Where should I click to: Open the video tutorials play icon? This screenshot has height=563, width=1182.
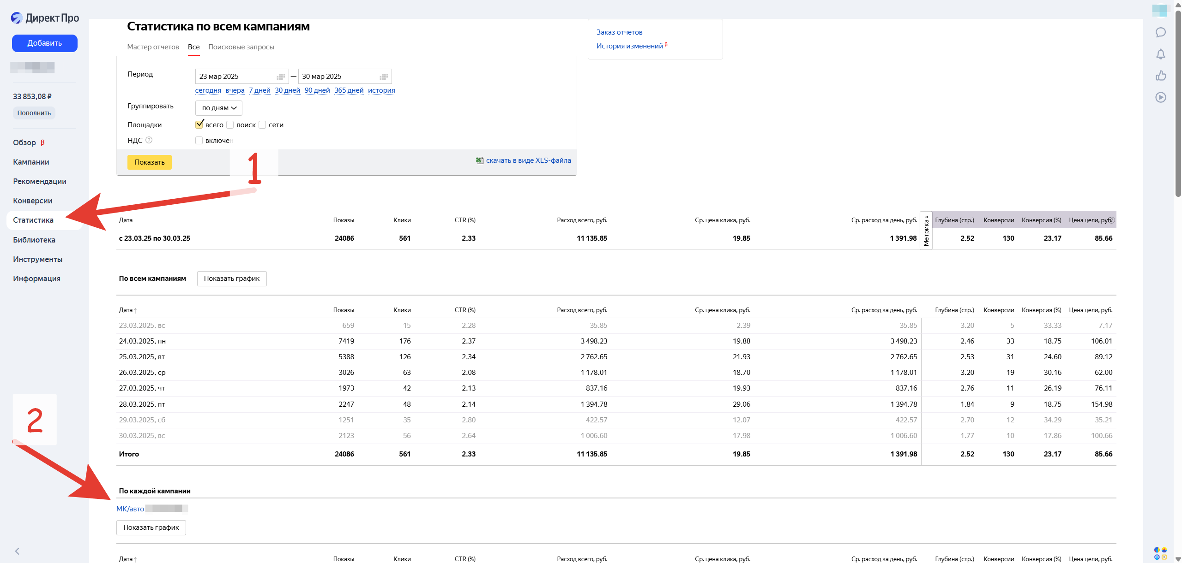tap(1160, 97)
